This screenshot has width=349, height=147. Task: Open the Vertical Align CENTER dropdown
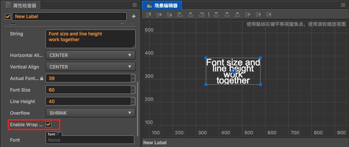[90, 67]
